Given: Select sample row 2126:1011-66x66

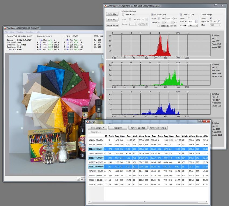Looking at the screenshot, I should tap(148, 184).
